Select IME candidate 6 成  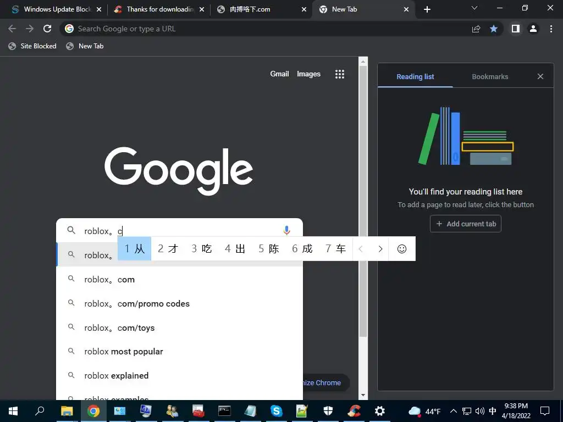tap(302, 249)
